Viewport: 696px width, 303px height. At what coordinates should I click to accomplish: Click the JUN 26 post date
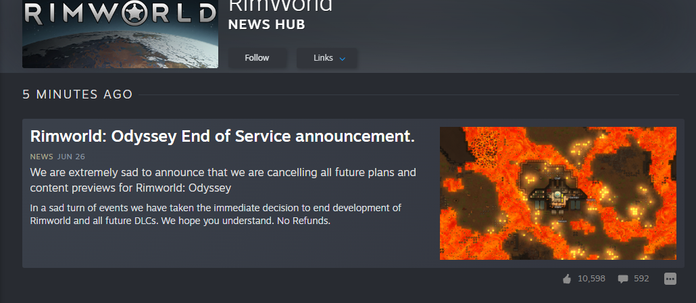[71, 157]
